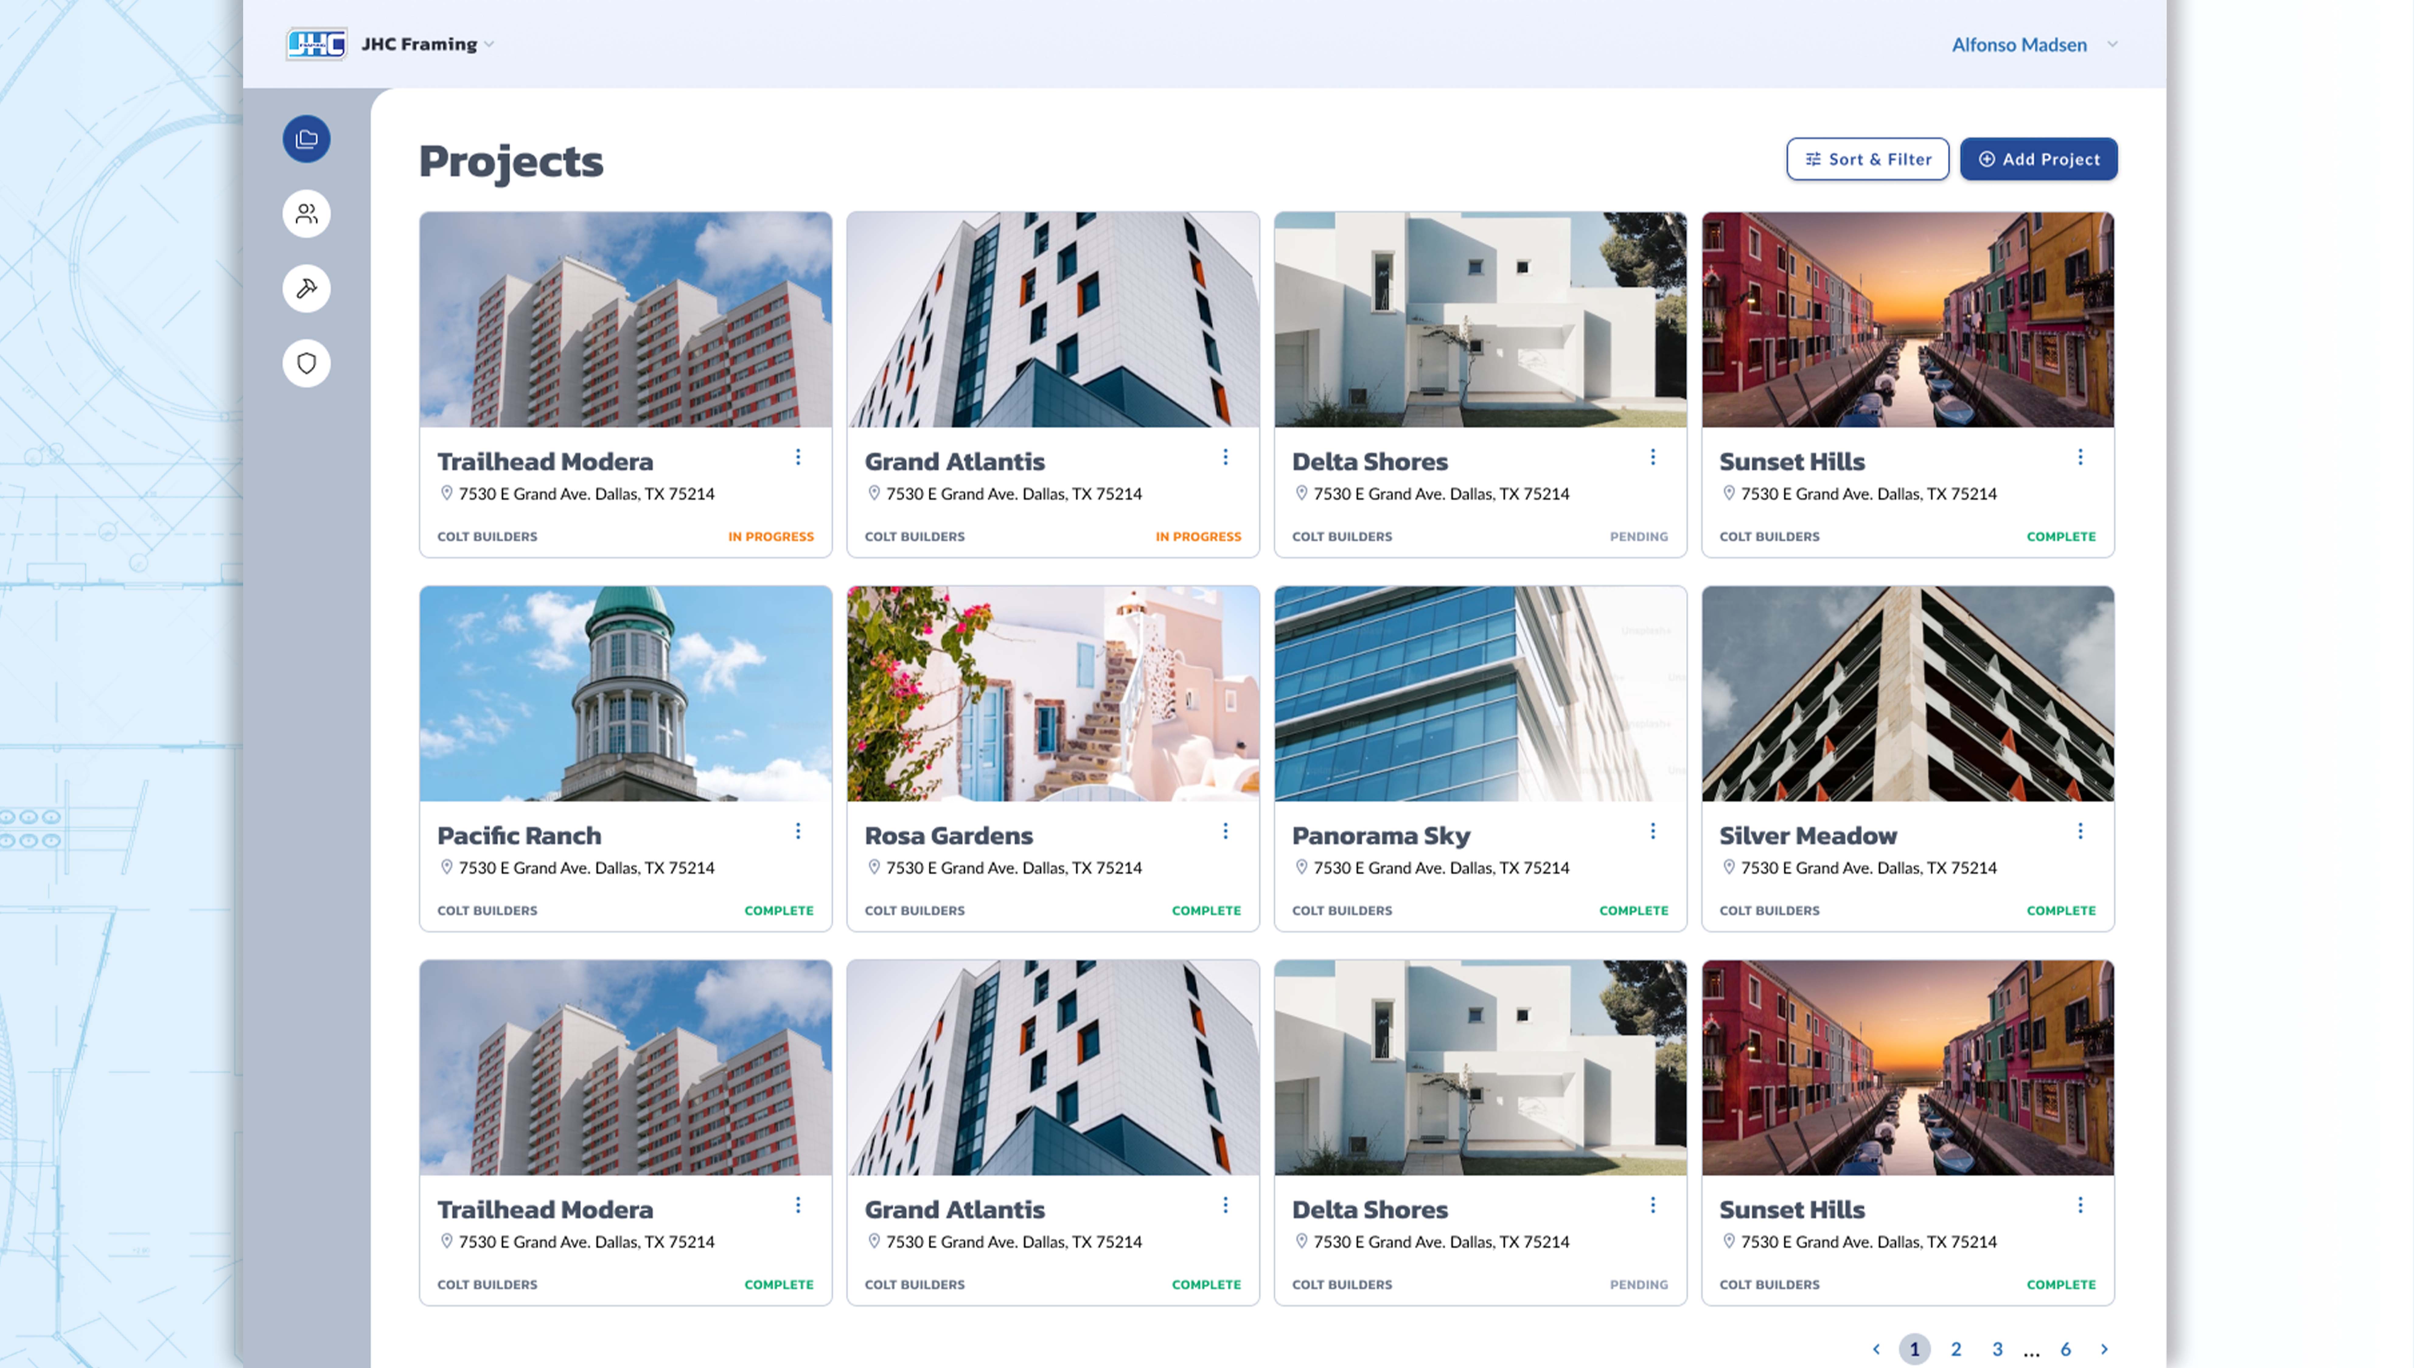Open the shield security sidebar icon
The image size is (2414, 1368).
coord(306,364)
